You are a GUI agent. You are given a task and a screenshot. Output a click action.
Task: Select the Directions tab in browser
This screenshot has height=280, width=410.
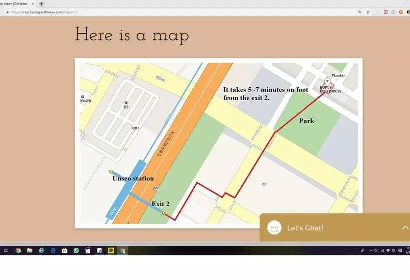pyautogui.click(x=15, y=3)
